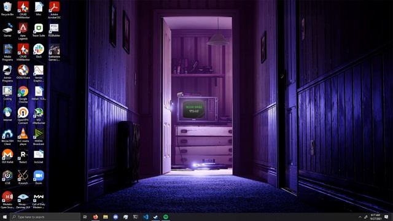Image resolution: width=393 pixels, height=221 pixels.
Task: Open MSI Afterburner desktop shortcut
Action: coord(39,115)
